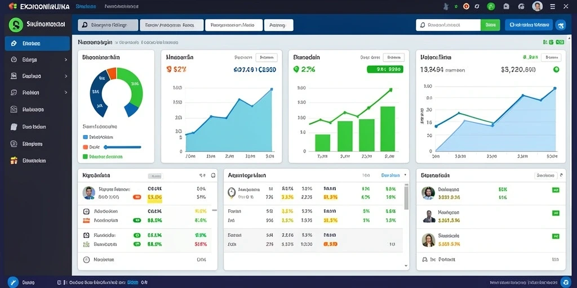
Task: Expand the sidebar item with the clock icon
Action: click(66, 60)
